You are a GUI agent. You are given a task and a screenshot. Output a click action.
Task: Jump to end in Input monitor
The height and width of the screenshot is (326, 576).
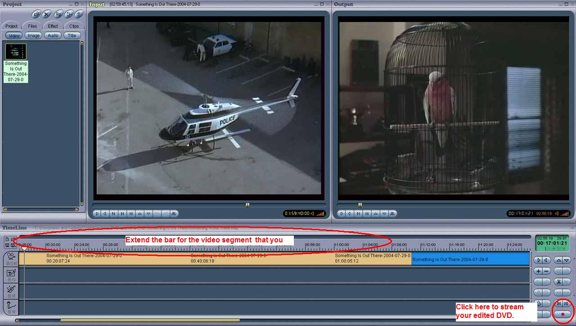click(x=122, y=214)
